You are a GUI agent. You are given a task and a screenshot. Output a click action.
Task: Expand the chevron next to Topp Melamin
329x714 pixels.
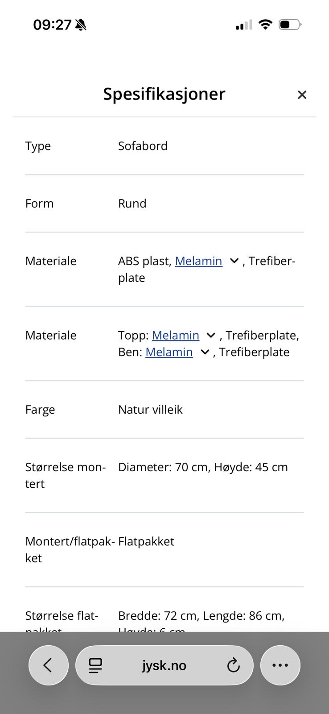click(x=210, y=335)
